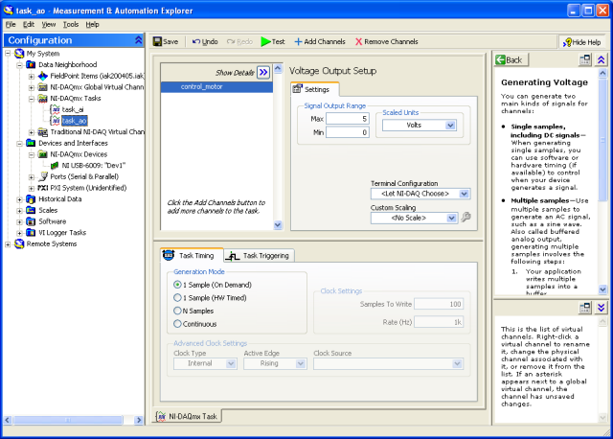The image size is (613, 439).
Task: Click help pane scroll-down arrow
Action: [602, 289]
